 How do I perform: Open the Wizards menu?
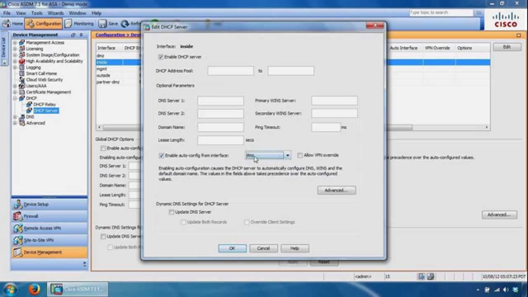(55, 13)
